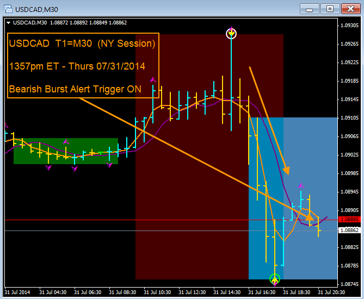Expand the chart dropdown triangle beside USDCAD,M30

9,23
